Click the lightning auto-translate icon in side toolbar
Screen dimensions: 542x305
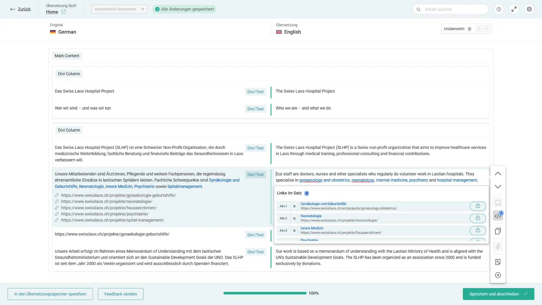498,247
